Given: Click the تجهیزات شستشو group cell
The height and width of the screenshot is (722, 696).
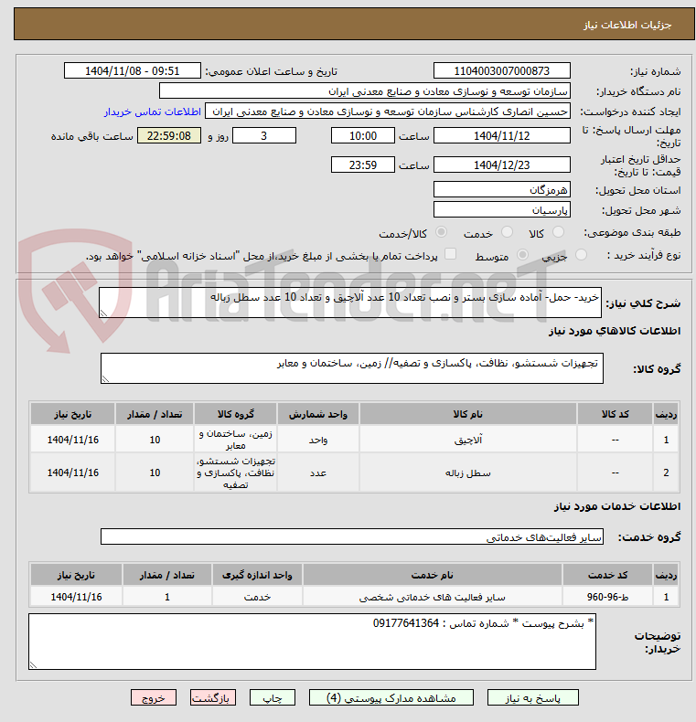Looking at the screenshot, I should 236,472.
